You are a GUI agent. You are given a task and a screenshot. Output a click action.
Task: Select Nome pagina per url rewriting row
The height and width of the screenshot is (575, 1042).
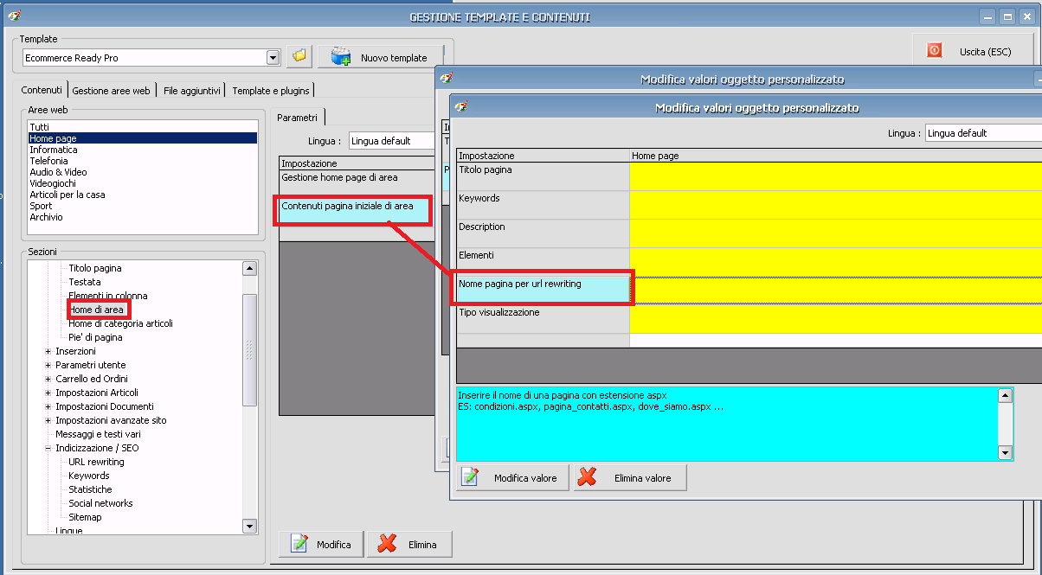tap(543, 290)
